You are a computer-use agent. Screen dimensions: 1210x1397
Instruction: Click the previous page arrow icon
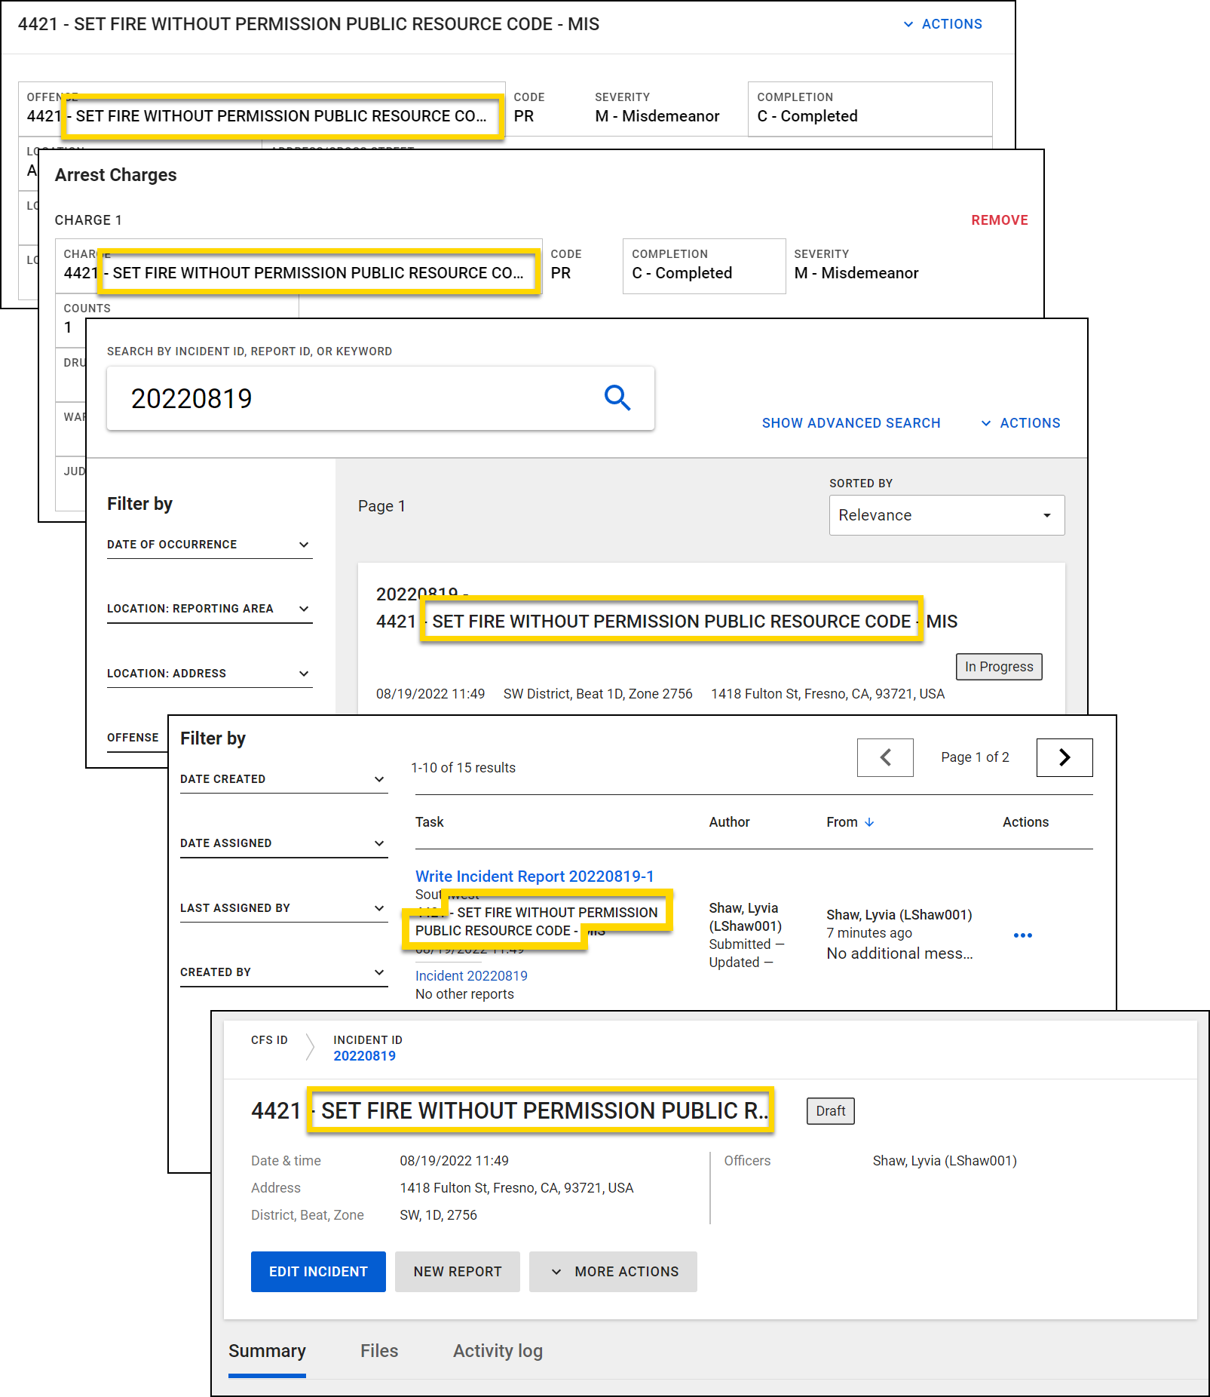point(884,757)
